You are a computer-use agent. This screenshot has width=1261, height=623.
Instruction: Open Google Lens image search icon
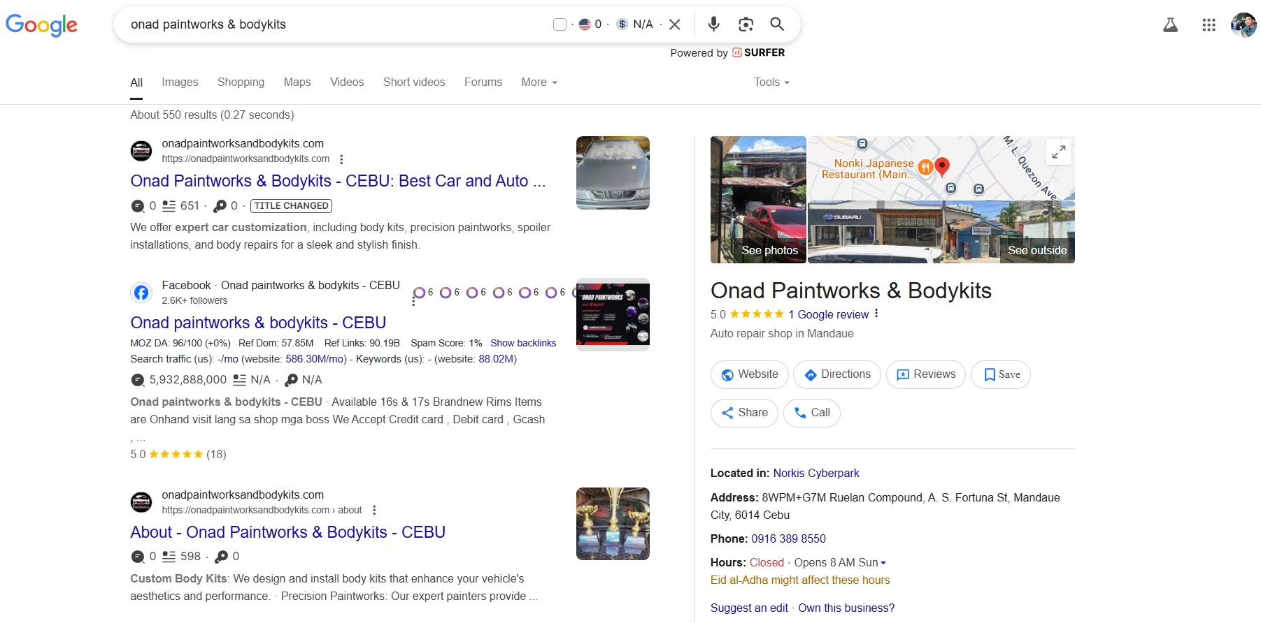pos(746,24)
